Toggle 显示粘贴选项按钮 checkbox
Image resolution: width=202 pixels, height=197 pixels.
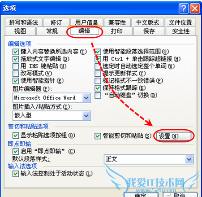click(16, 136)
